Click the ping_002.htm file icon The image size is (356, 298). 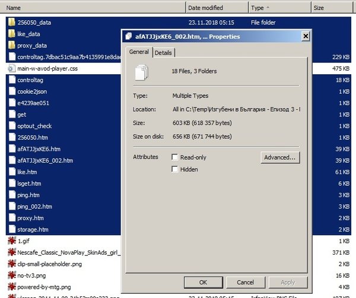point(12,207)
